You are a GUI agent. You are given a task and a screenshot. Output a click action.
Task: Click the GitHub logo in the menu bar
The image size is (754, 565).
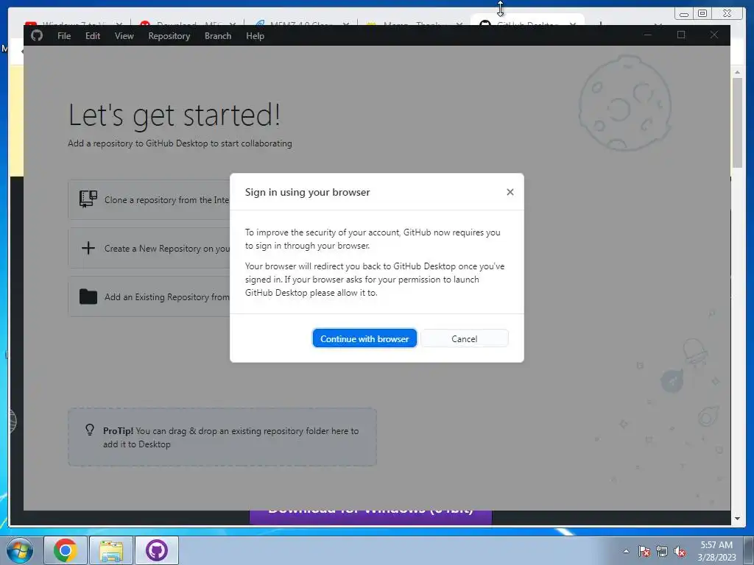click(37, 35)
